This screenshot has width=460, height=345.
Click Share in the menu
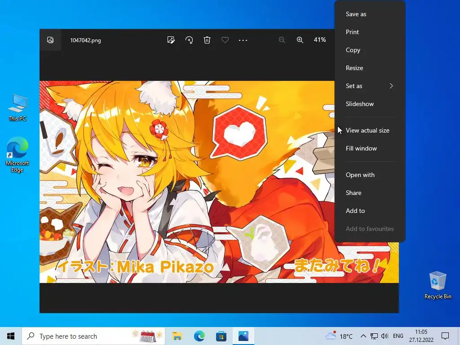point(370,193)
